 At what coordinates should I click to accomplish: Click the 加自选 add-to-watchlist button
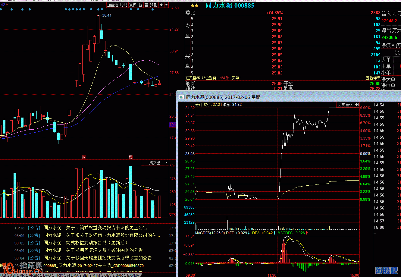click(112, 5)
